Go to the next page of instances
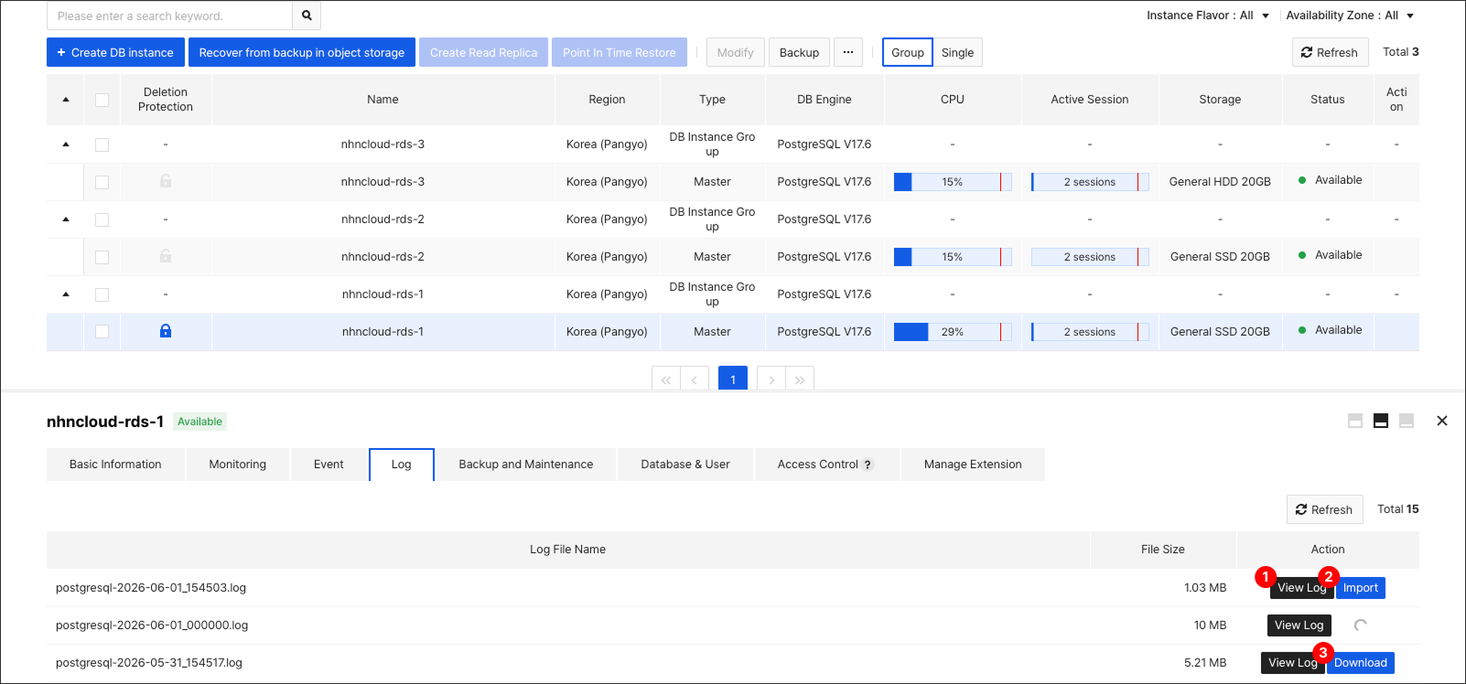 click(x=771, y=379)
